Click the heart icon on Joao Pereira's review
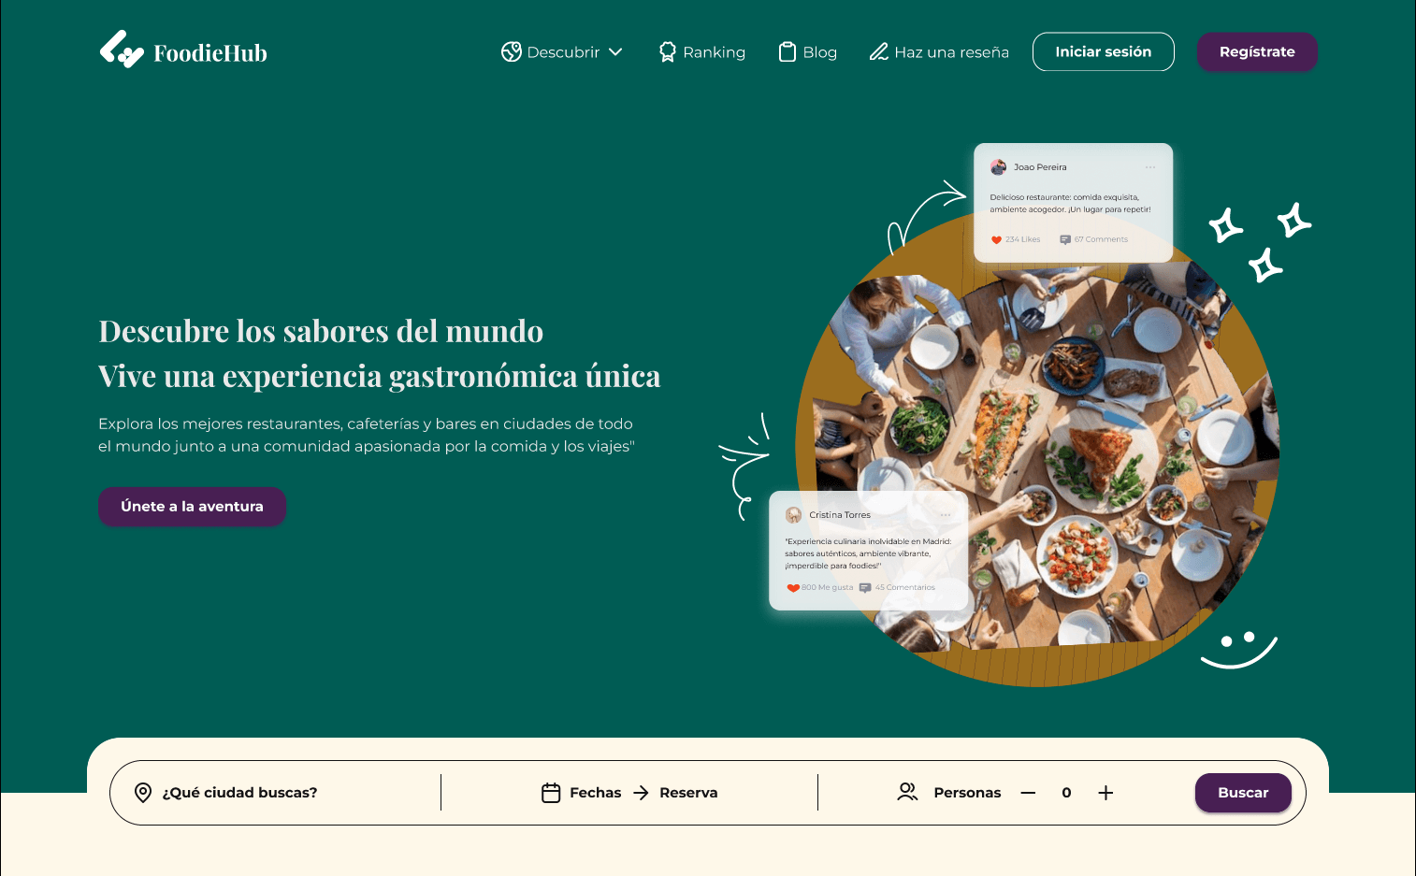Viewport: 1416px width, 876px height. 996,240
